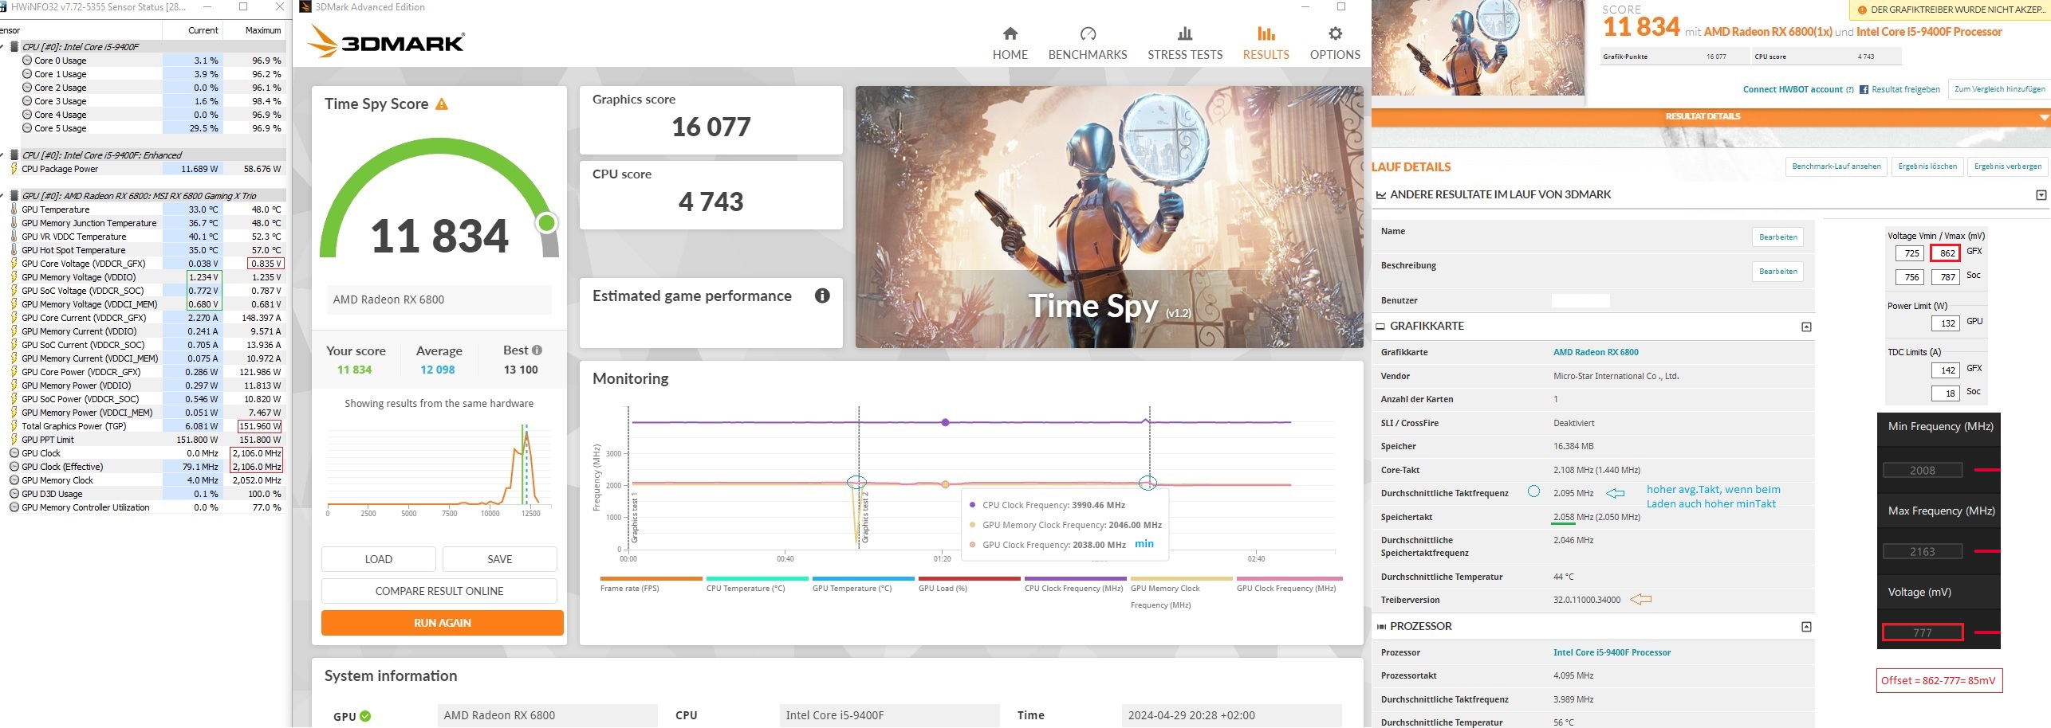Image resolution: width=2051 pixels, height=728 pixels.
Task: Toggle the CPU Clock Frequency legend swatch
Action: coord(1075,579)
